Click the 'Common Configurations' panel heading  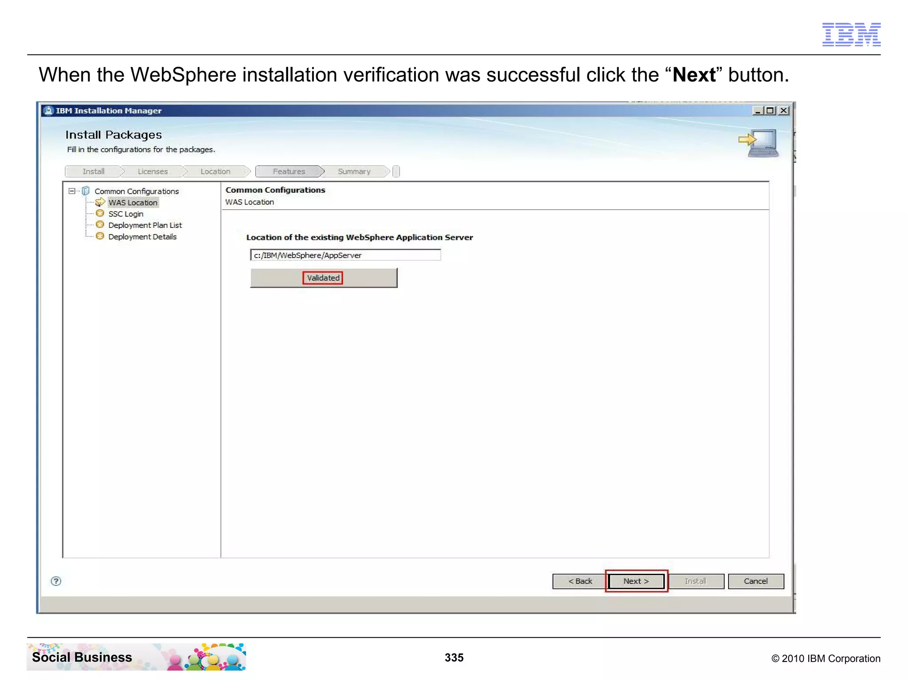pyautogui.click(x=275, y=190)
